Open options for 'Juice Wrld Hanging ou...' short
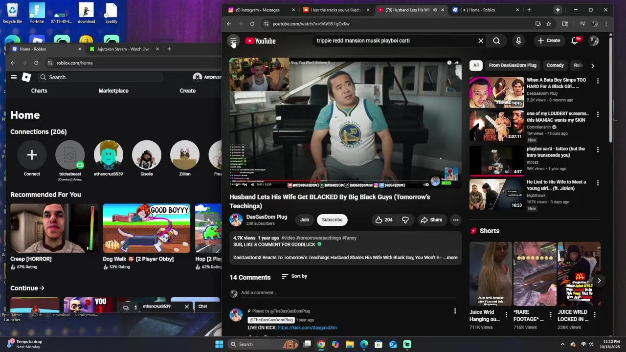626x352 pixels. pos(506,315)
